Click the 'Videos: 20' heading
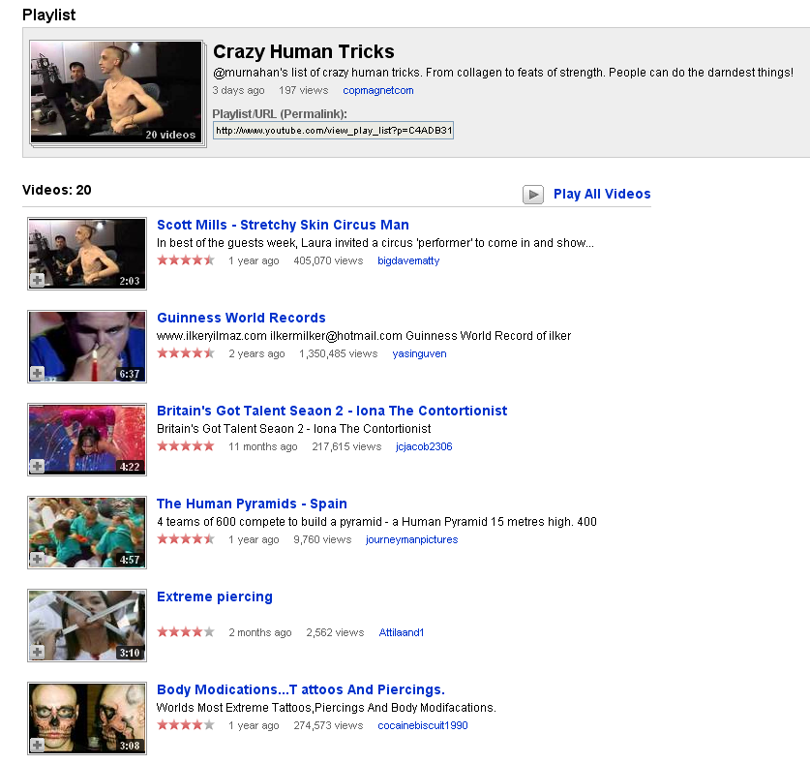 57,190
